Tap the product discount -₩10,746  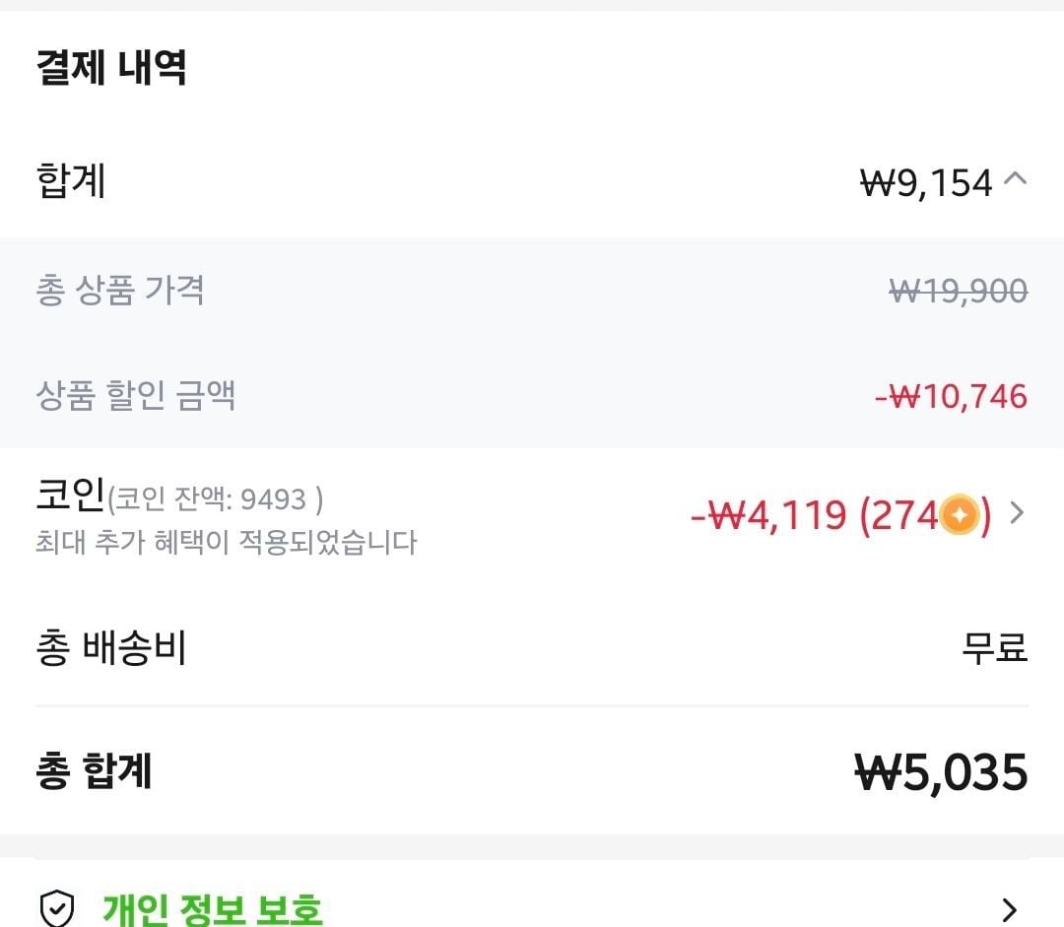pos(951,397)
